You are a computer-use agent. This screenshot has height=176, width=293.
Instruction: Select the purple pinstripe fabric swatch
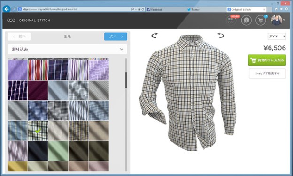tap(17, 151)
